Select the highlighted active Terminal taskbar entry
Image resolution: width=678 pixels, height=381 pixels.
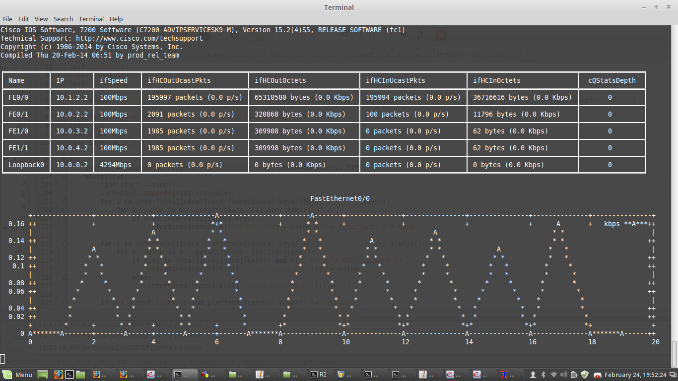(185, 375)
